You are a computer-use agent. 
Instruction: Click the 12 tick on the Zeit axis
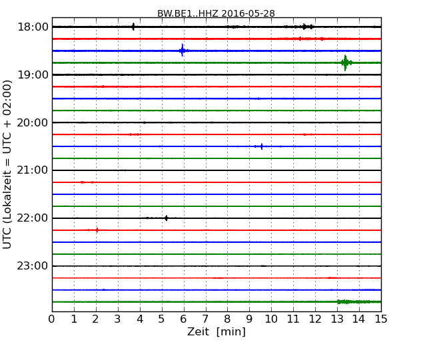[x=315, y=319]
